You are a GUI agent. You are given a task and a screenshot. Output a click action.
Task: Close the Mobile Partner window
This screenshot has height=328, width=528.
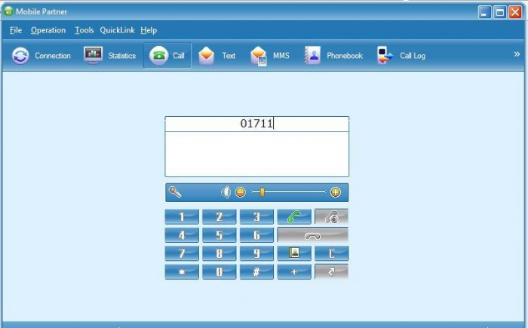click(515, 13)
